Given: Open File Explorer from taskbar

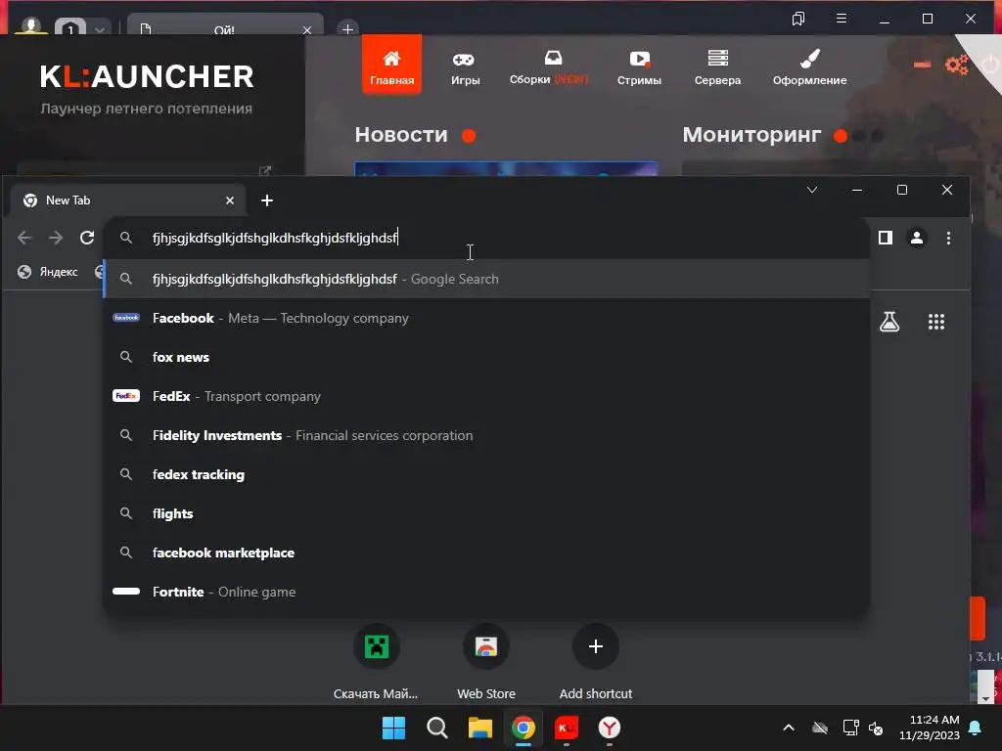Looking at the screenshot, I should (479, 728).
